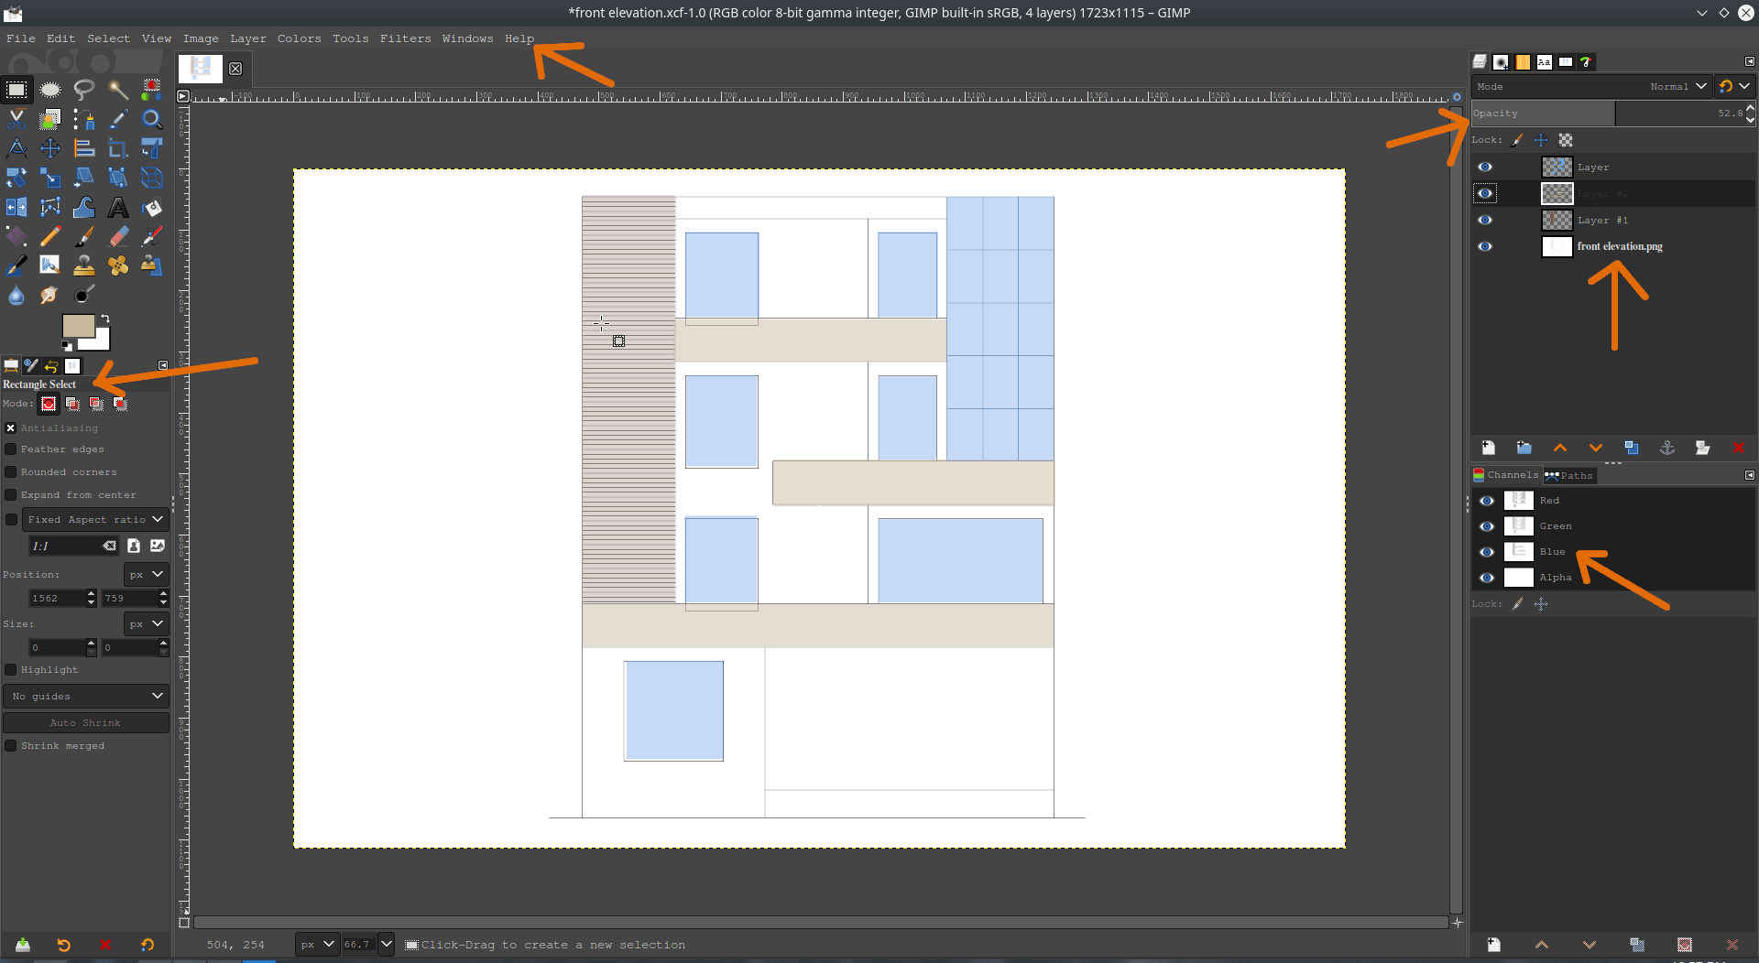Click the Position X input field
Image resolution: width=1759 pixels, height=963 pixels.
tap(57, 598)
